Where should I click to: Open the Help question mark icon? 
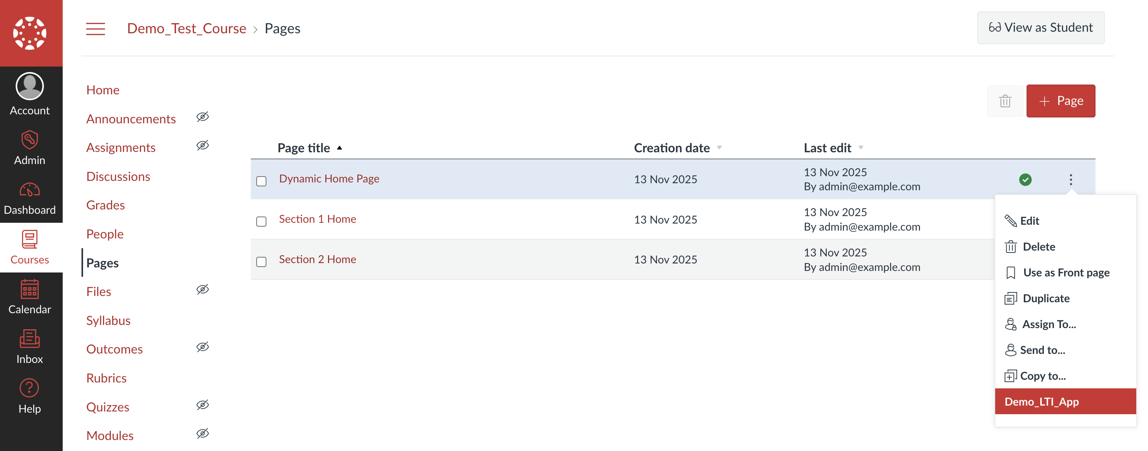(x=30, y=389)
